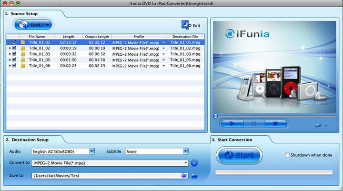Expand the Title_01_02 row triangle
Screen dimensions: 343x191
tap(10, 48)
